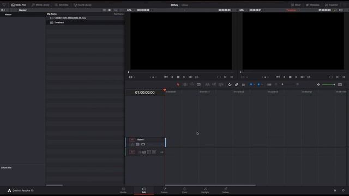Play reverse in timeline viewer
349x196 pixels.
click(284, 77)
